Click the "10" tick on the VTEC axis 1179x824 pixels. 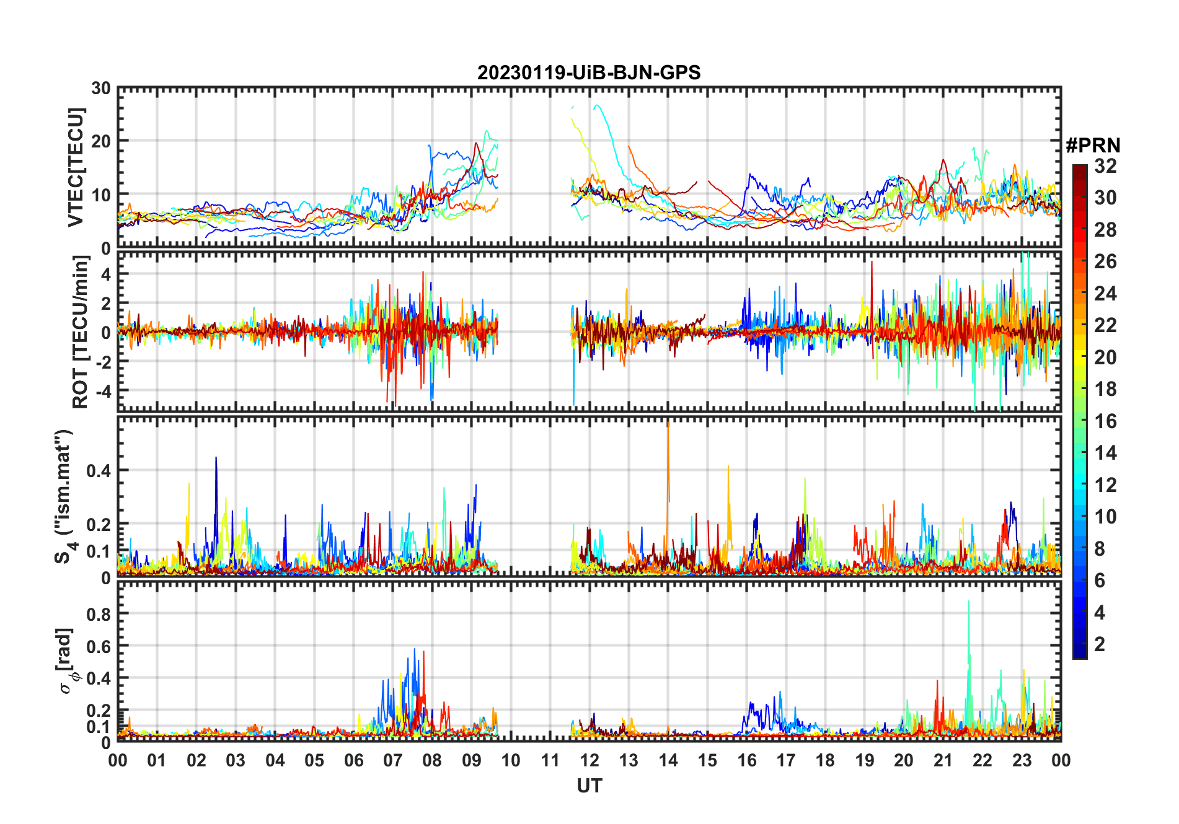[101, 195]
